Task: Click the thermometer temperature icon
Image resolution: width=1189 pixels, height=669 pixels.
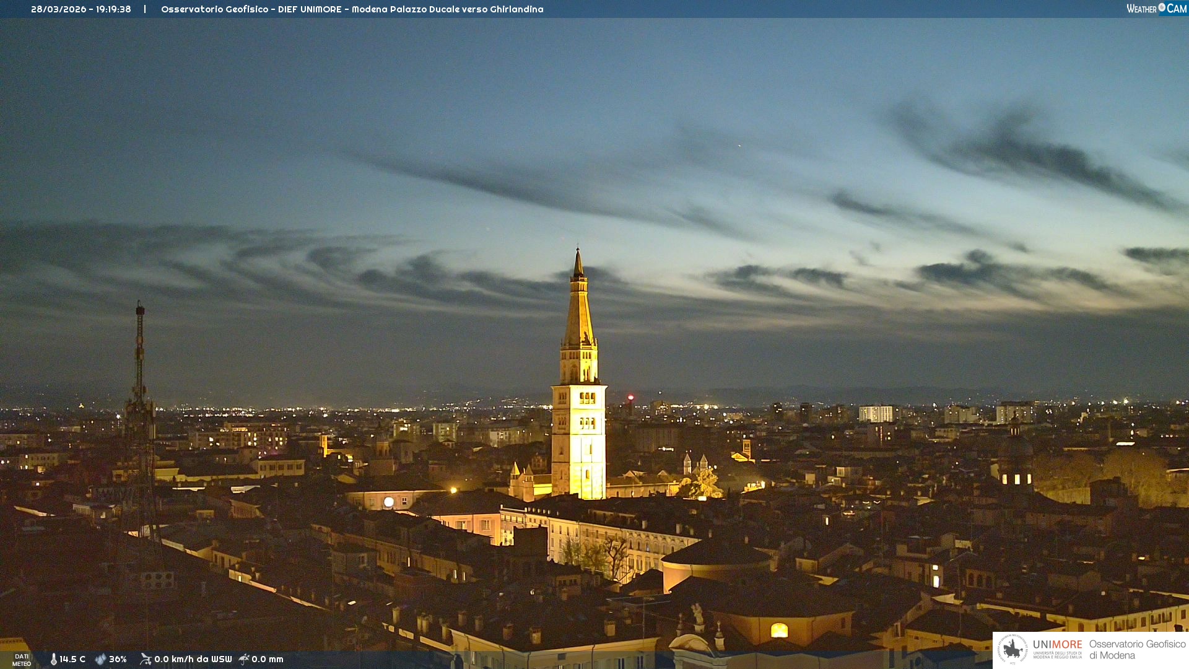Action: click(x=53, y=659)
